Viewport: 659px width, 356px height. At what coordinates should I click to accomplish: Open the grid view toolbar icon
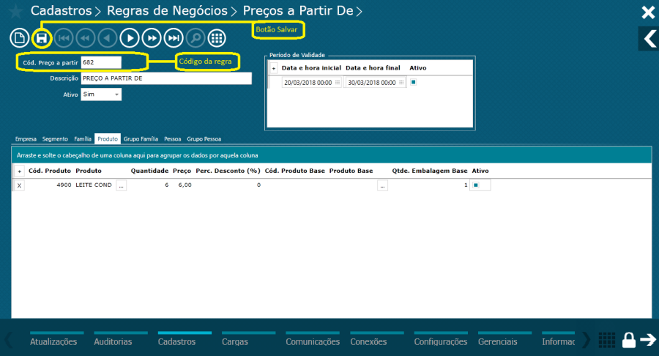pos(217,38)
